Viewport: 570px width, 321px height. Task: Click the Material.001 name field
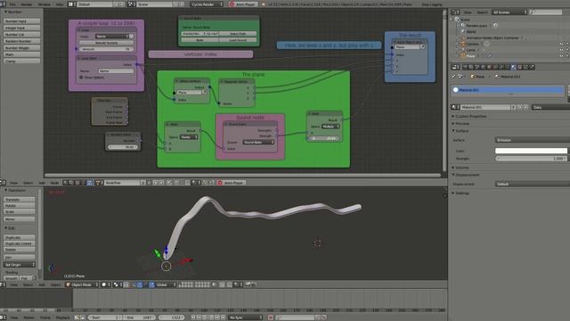click(x=486, y=107)
